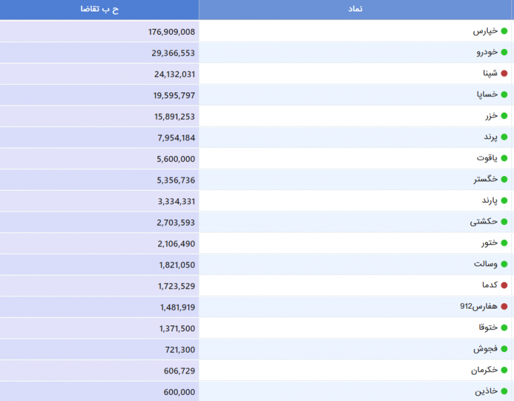Click the green dot beside یاقوت

pyautogui.click(x=504, y=158)
